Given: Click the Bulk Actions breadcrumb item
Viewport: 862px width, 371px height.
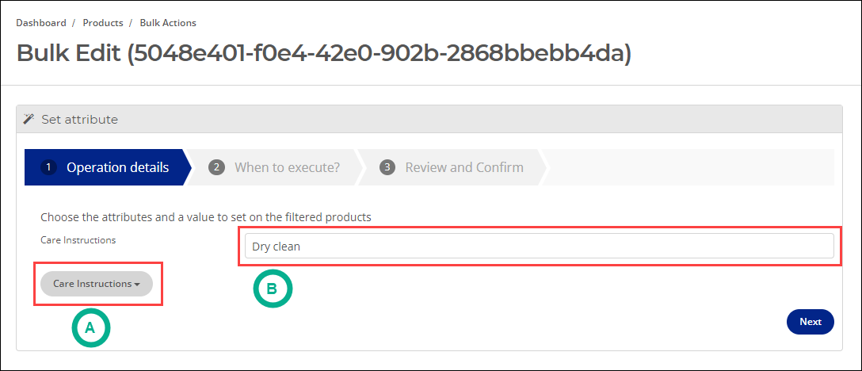Looking at the screenshot, I should click(168, 23).
